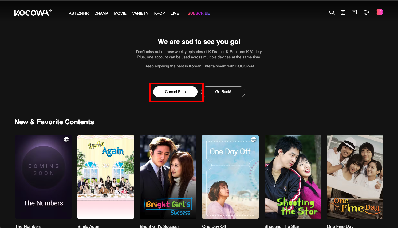This screenshot has height=228, width=398.
Task: Open the search magnifier icon
Action: point(332,12)
